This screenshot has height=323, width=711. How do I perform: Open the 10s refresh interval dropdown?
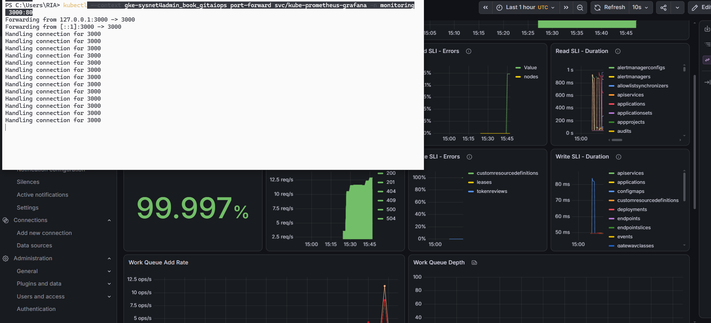coord(641,8)
